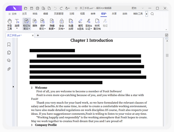Close the 员工手册.pdf tab
The width and height of the screenshot is (174, 132).
(x=33, y=35)
